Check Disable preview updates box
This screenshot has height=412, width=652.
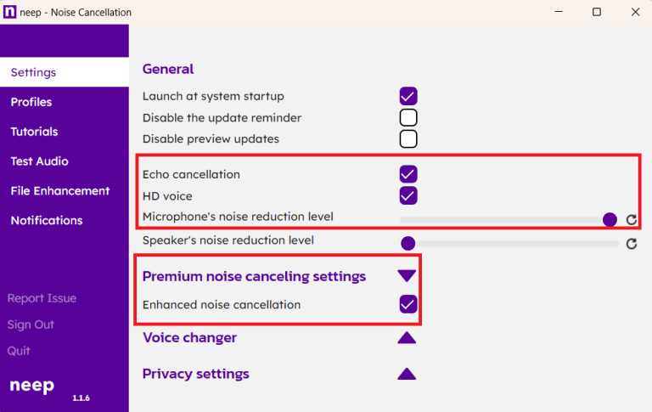pos(408,139)
